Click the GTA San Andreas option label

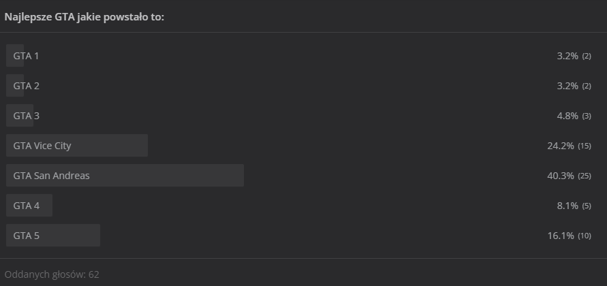tap(52, 176)
